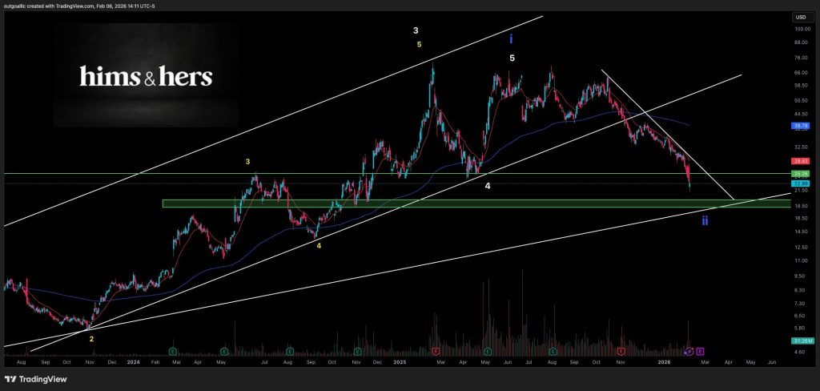Click the red earnings marker near Mar 2025
The image size is (820, 391).
[x=436, y=351]
